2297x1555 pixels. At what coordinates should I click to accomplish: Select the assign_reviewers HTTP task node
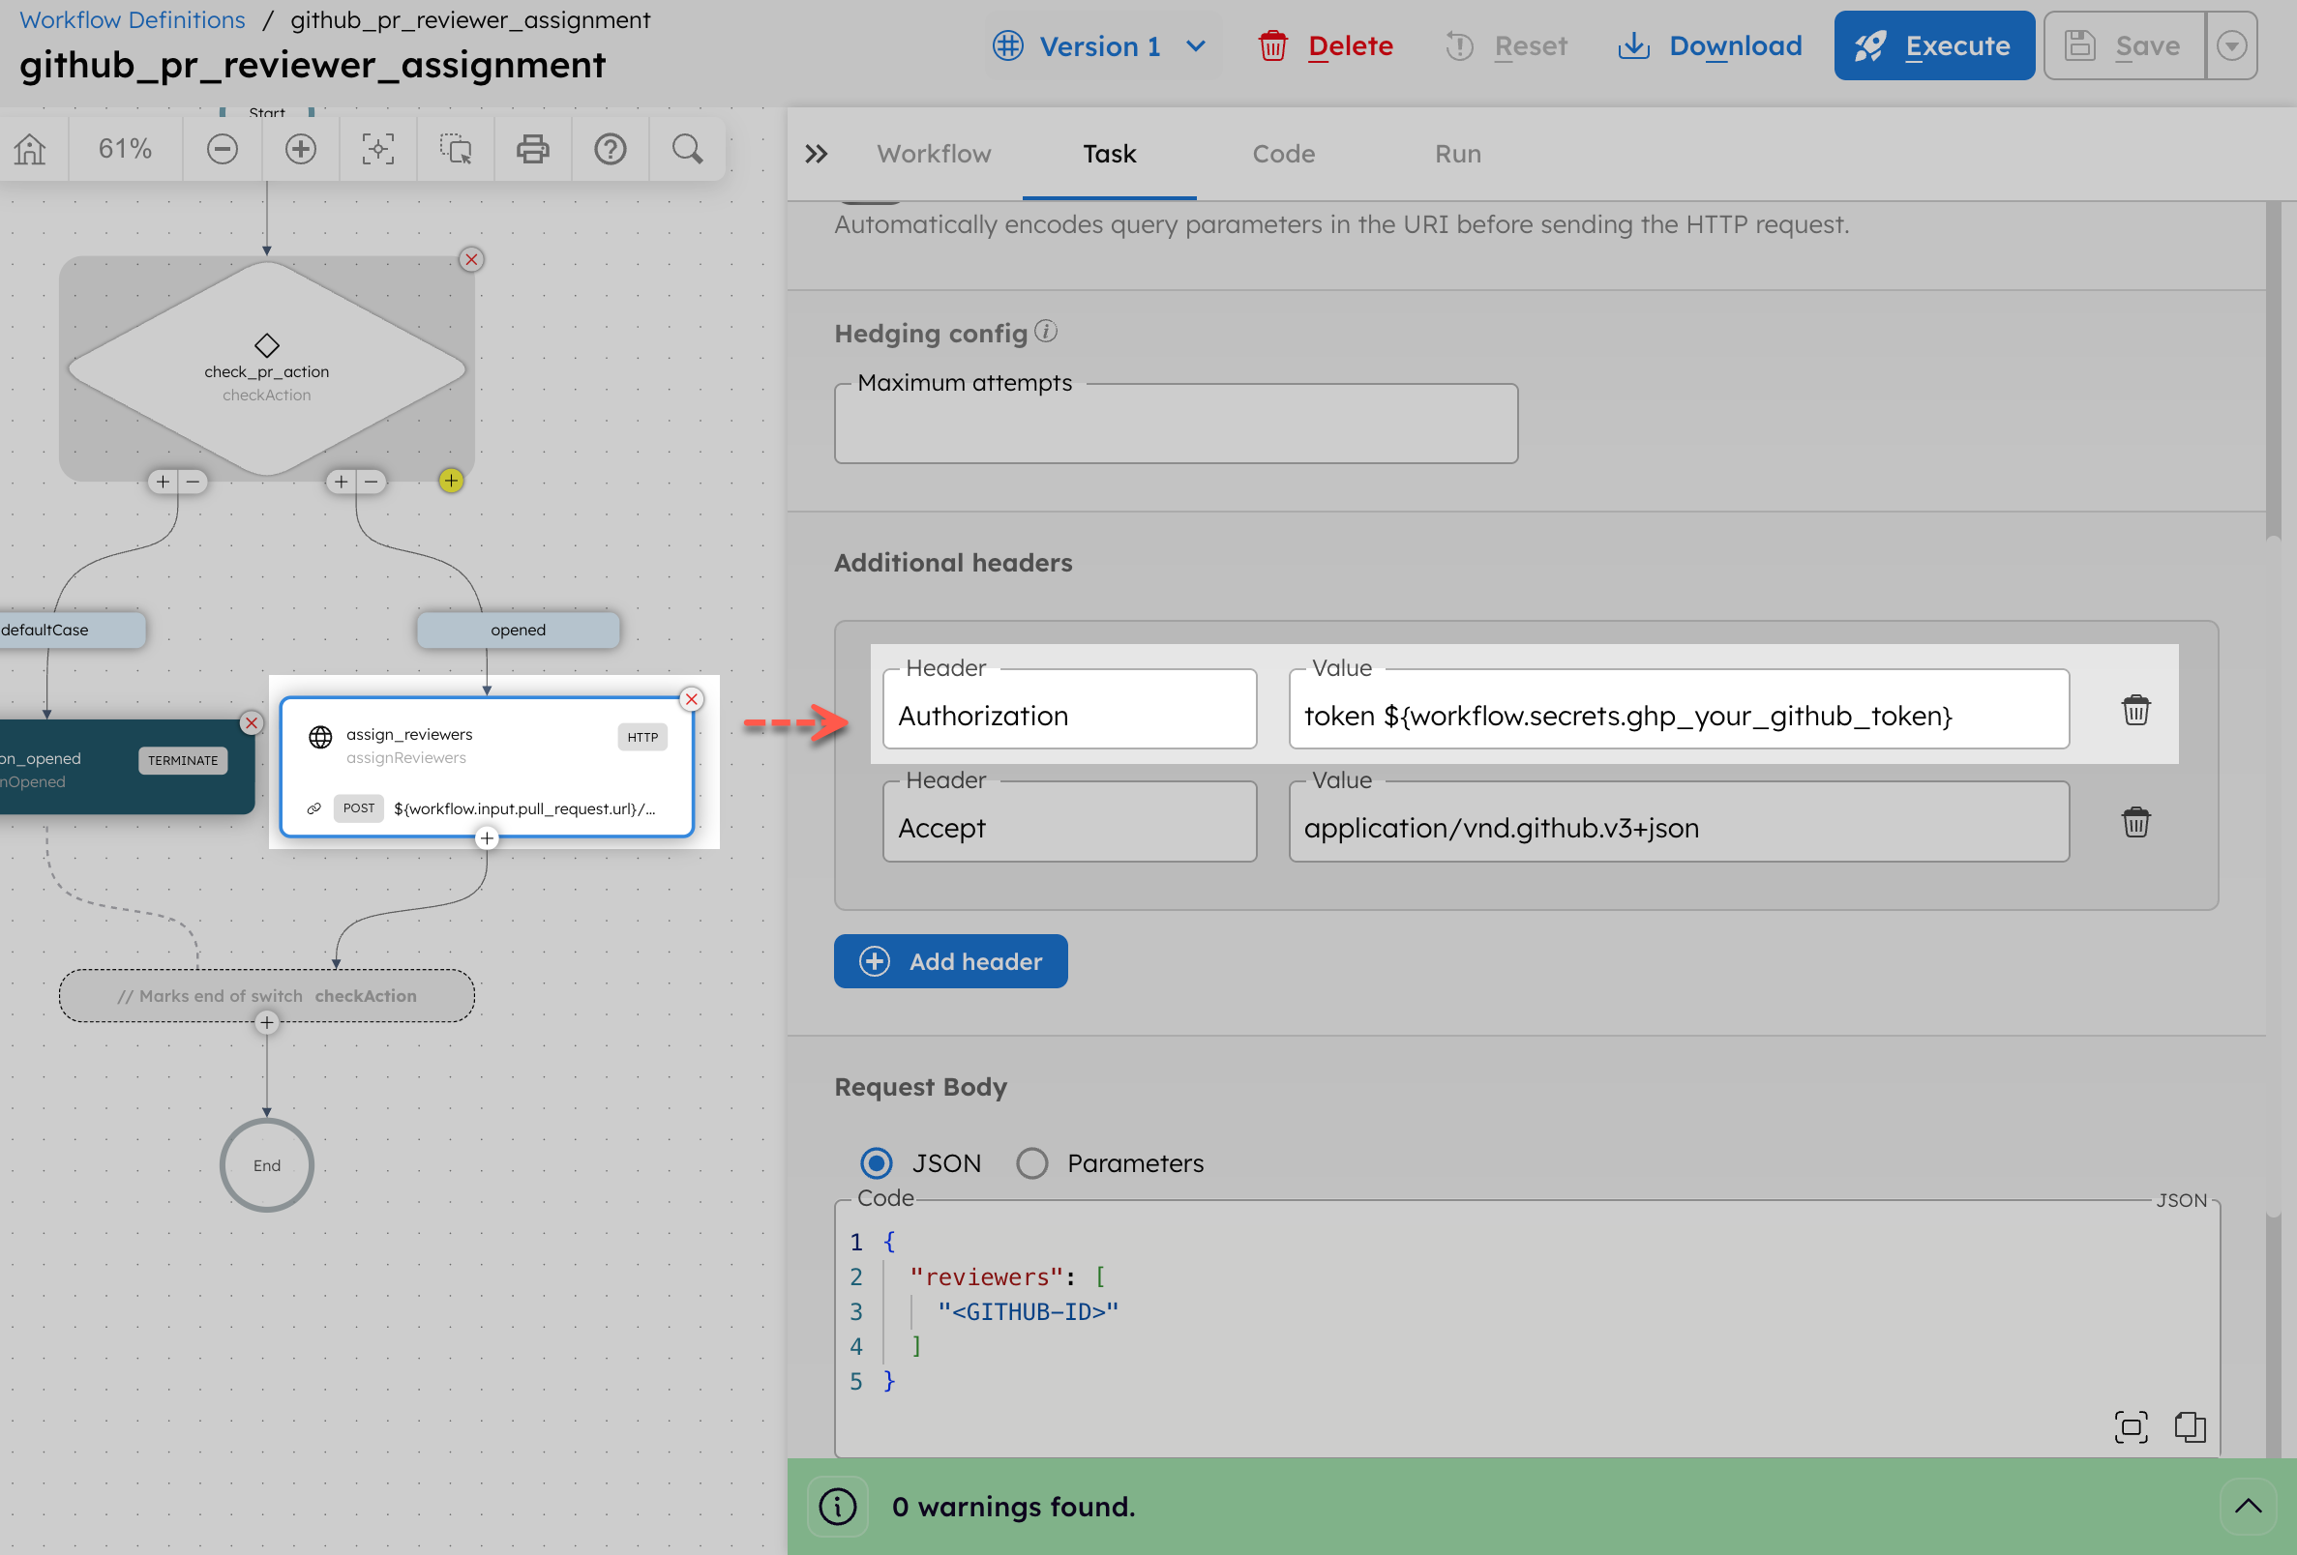point(487,768)
